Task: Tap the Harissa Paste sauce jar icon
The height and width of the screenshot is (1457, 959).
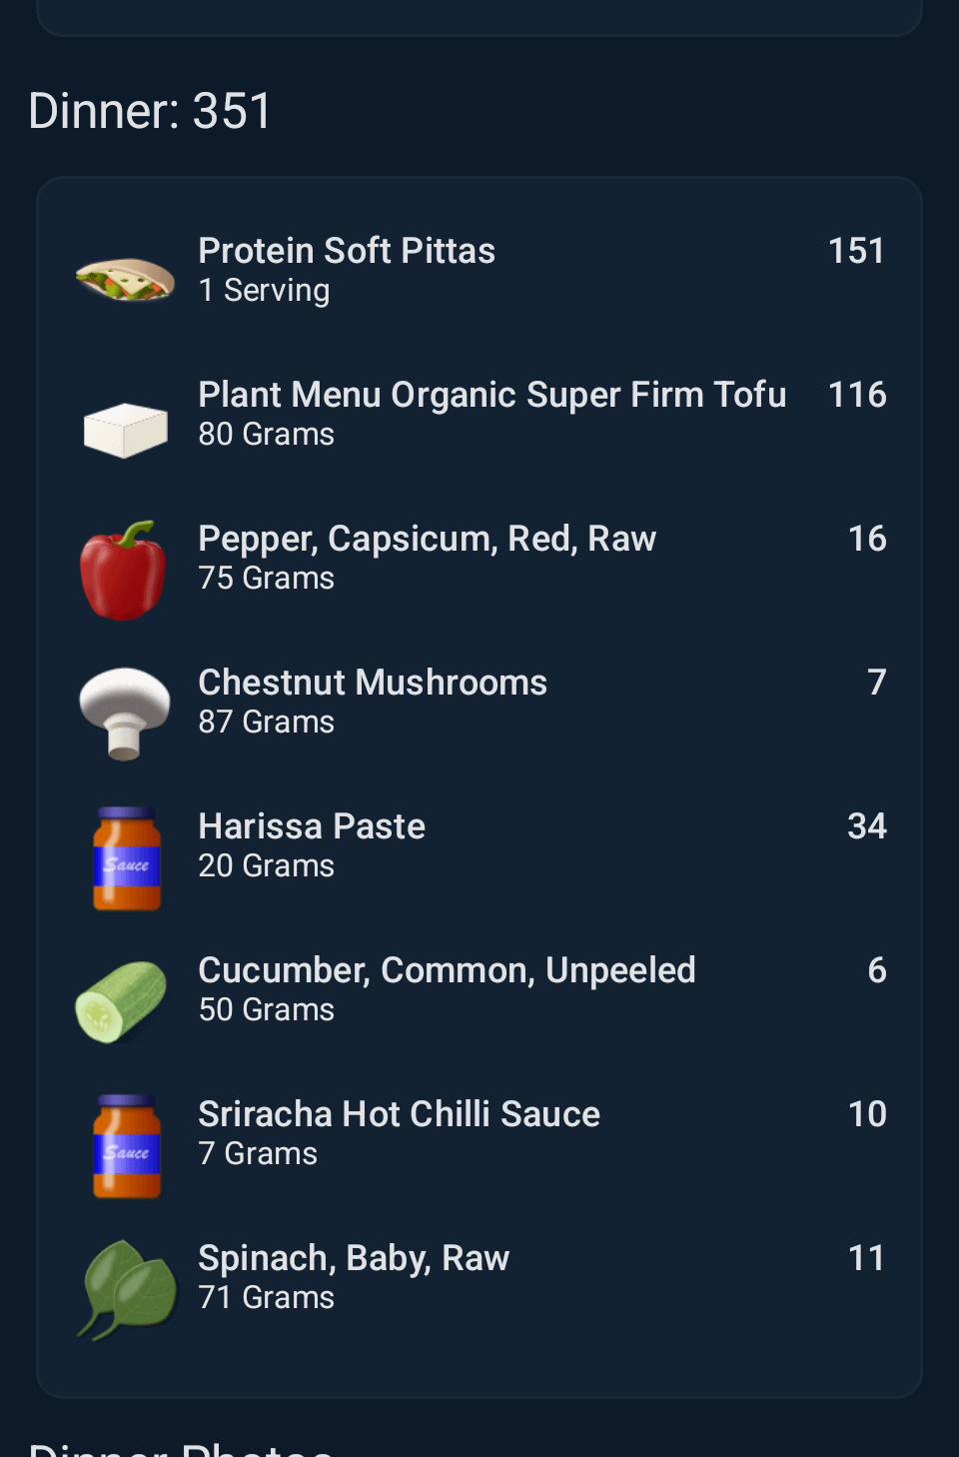Action: (x=127, y=858)
